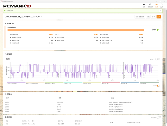Viewport: 167px width, 126px height.
Task: Click the overall score 7 056
Action: coord(154,30)
